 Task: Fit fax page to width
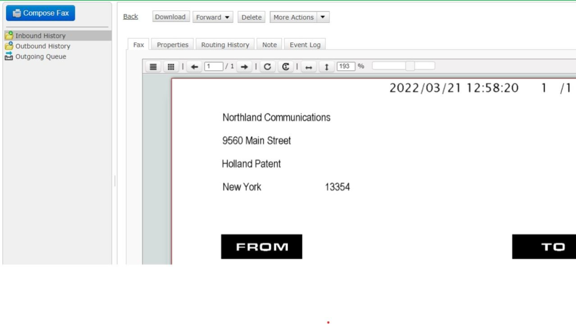click(308, 67)
